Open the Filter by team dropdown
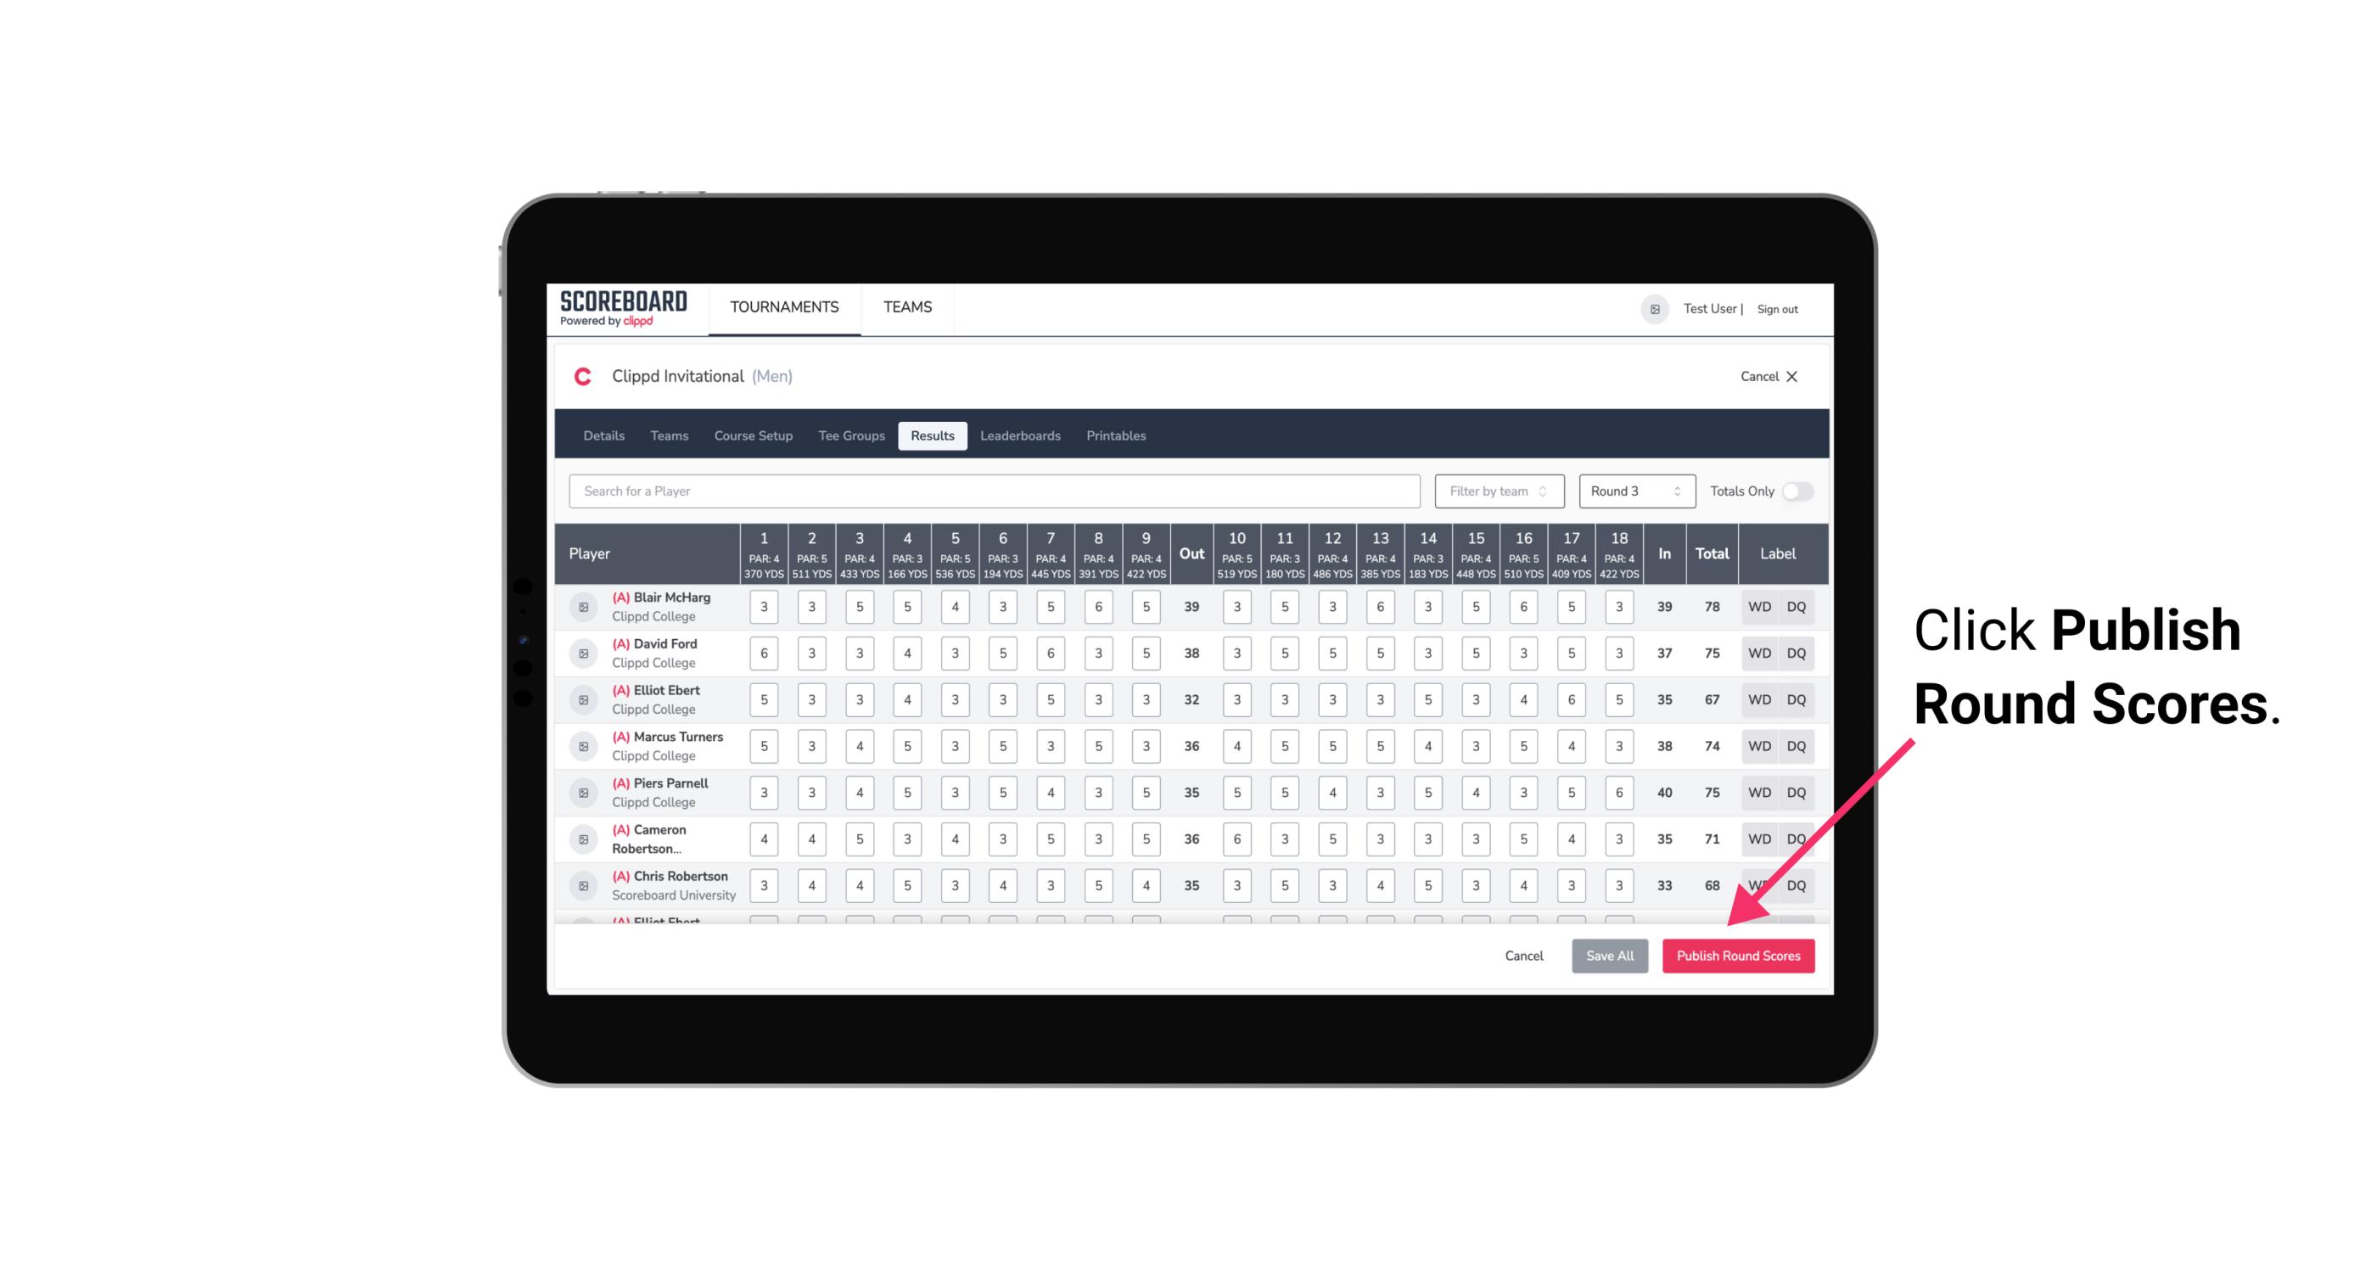 pos(1499,490)
